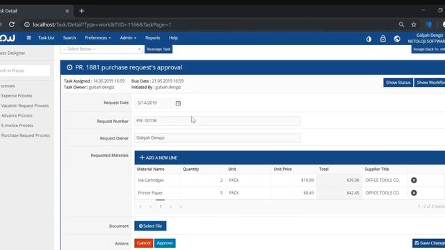The height and width of the screenshot is (250, 445).
Task: Click the theme droplet icon in navbar
Action: coord(369,39)
